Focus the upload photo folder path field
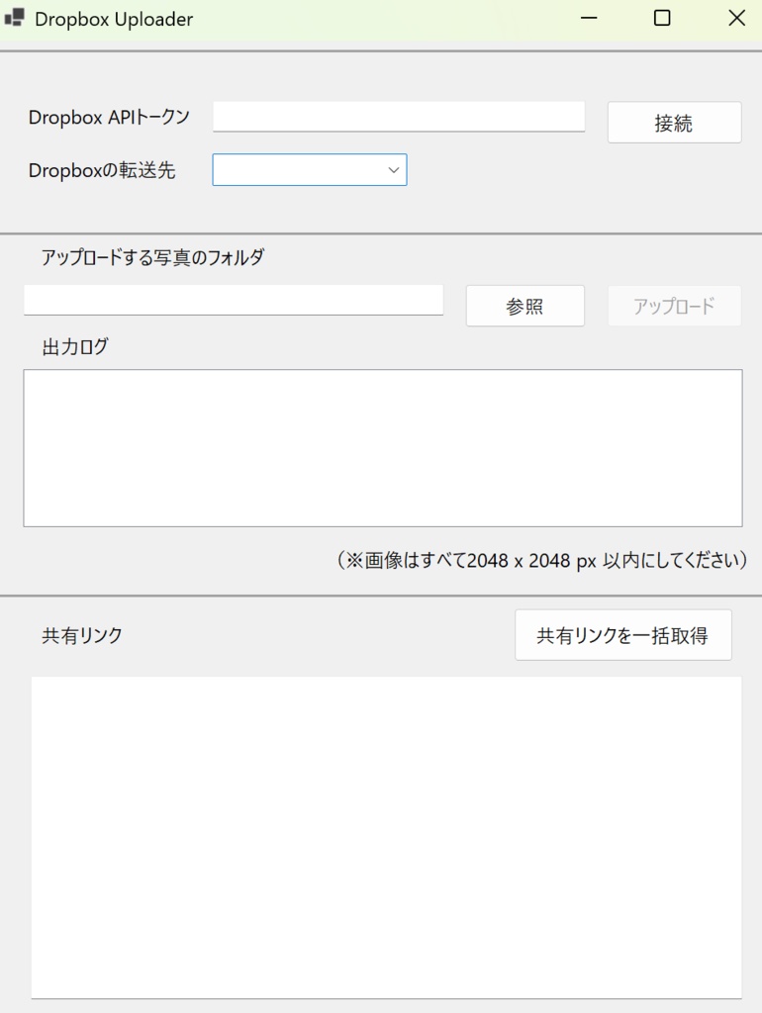Viewport: 762px width, 1013px height. [233, 300]
